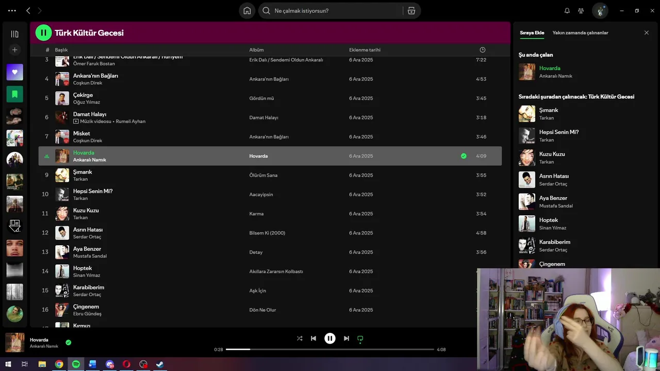Seek along the song progress bar
This screenshot has width=660, height=371.
click(330, 349)
